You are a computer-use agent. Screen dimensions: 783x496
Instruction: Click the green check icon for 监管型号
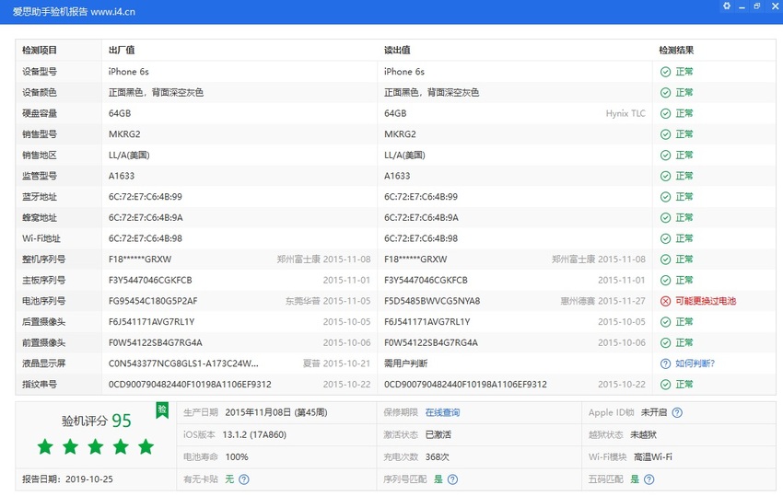coord(665,176)
